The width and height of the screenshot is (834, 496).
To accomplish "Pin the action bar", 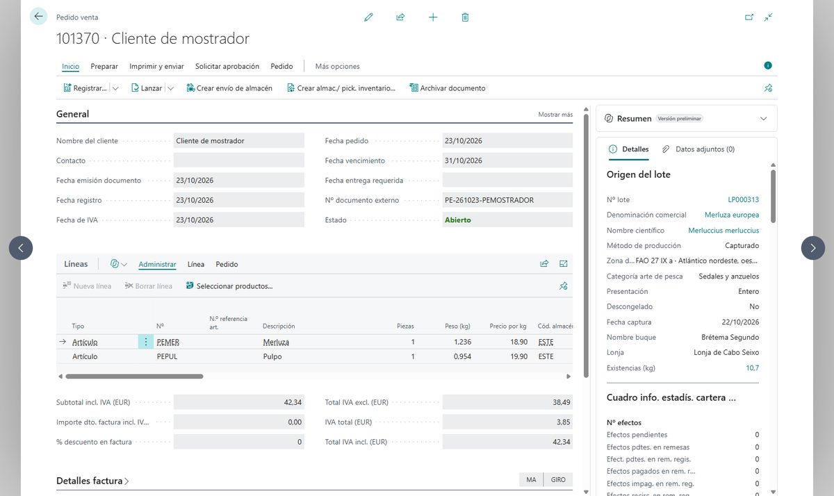I will point(768,88).
